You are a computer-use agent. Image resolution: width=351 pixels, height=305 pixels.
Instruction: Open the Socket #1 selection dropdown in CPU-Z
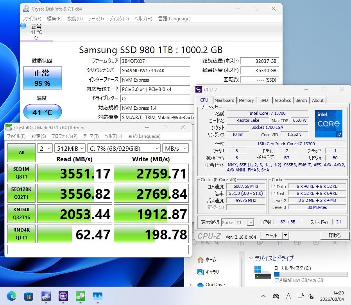pos(237,222)
